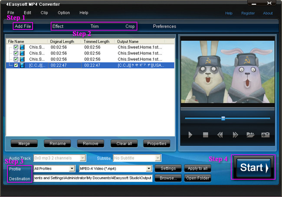The image size is (282, 197).
Task: Click film icon of [C.C.J] file row
Action: coord(22,65)
